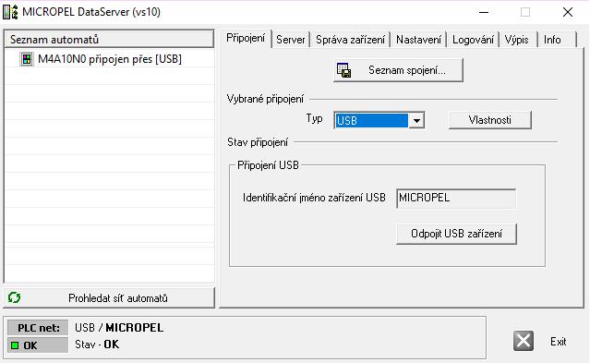The height and width of the screenshot is (363, 590).
Task: Close the DataServer window
Action: click(x=568, y=12)
